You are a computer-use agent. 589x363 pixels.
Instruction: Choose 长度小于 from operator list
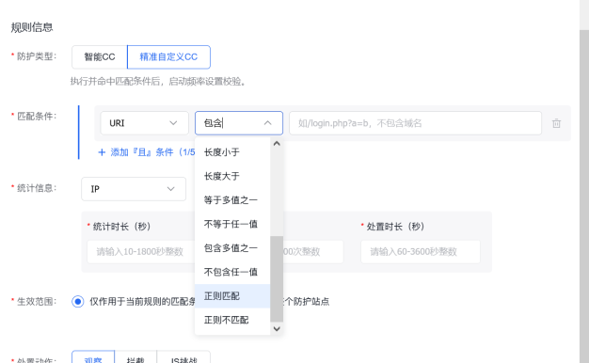pyautogui.click(x=232, y=152)
